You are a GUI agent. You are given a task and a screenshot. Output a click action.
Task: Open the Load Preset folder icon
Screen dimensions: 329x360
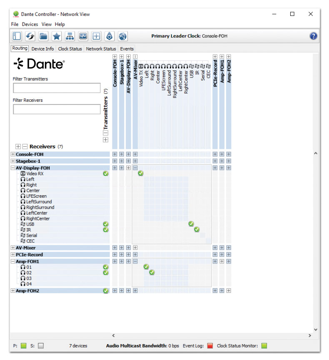(43, 36)
